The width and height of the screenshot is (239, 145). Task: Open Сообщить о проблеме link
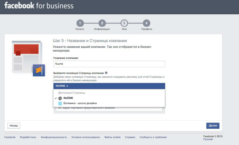click(x=153, y=137)
